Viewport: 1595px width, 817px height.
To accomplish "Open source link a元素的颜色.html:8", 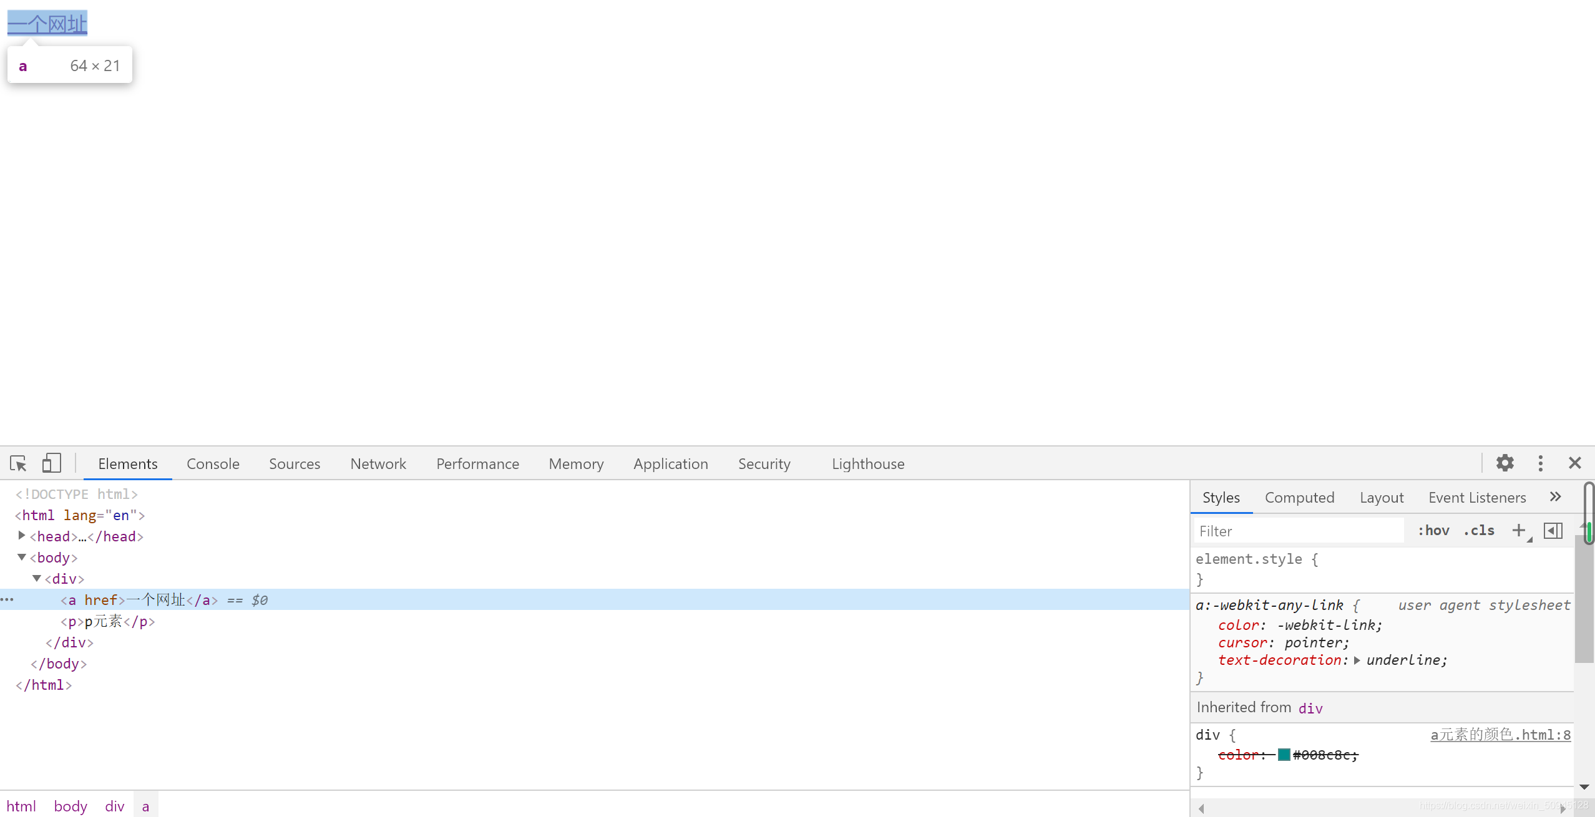I will [x=1500, y=735].
